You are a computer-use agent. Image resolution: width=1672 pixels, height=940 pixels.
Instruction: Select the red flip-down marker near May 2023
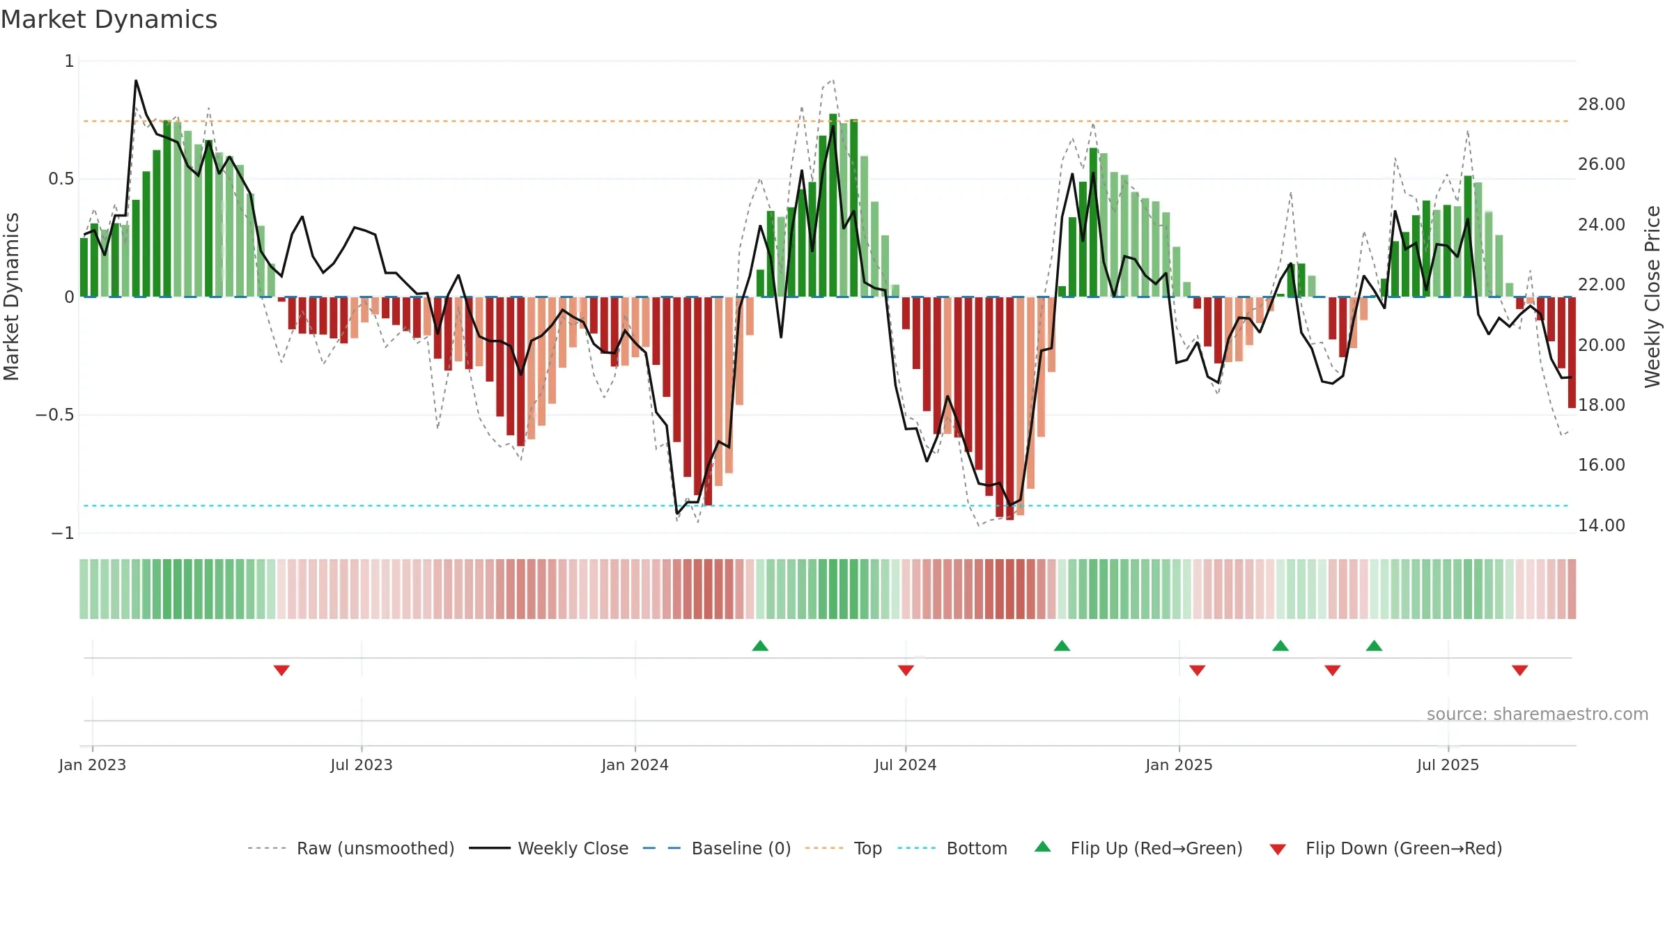pos(281,670)
